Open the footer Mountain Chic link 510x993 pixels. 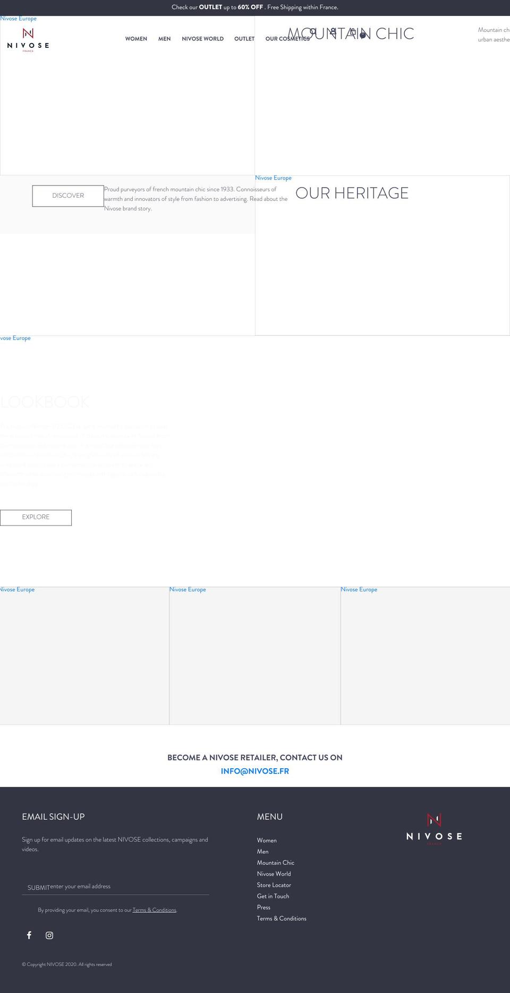[x=275, y=863]
